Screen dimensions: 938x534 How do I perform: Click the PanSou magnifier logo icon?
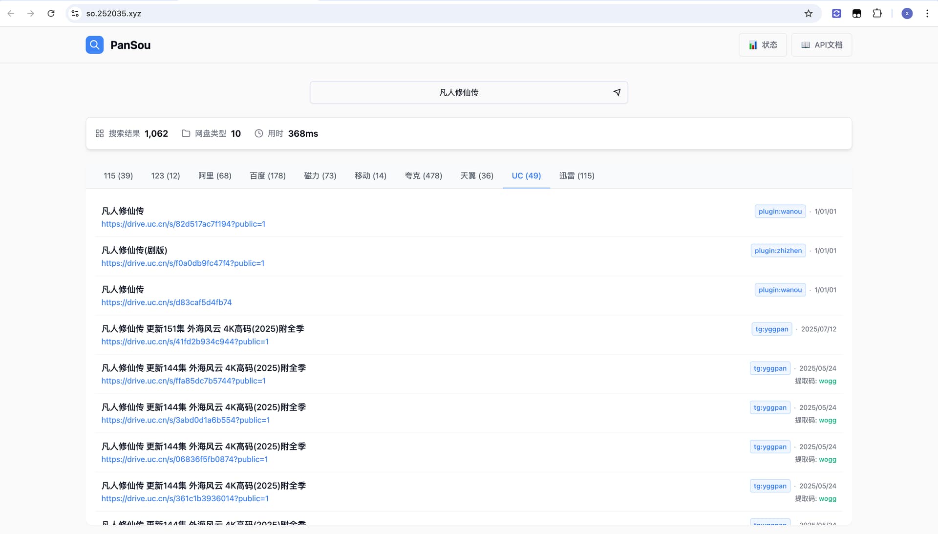click(x=94, y=45)
